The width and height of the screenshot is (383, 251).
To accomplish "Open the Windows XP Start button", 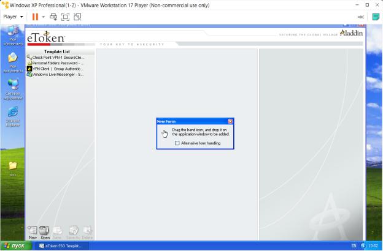I will tap(16, 245).
